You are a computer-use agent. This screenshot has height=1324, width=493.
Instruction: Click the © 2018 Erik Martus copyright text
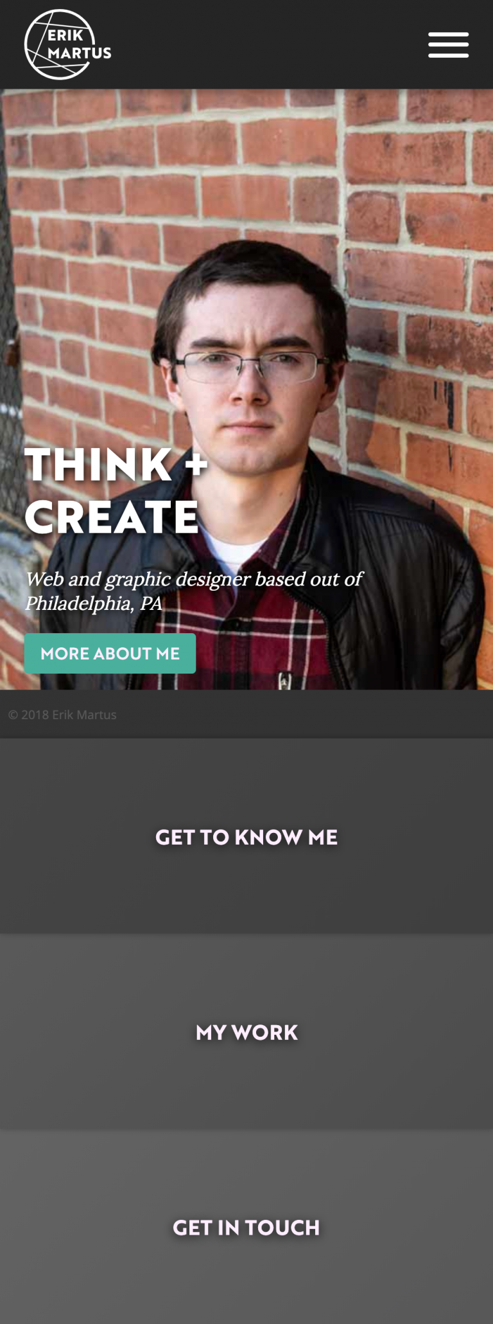[x=62, y=715]
